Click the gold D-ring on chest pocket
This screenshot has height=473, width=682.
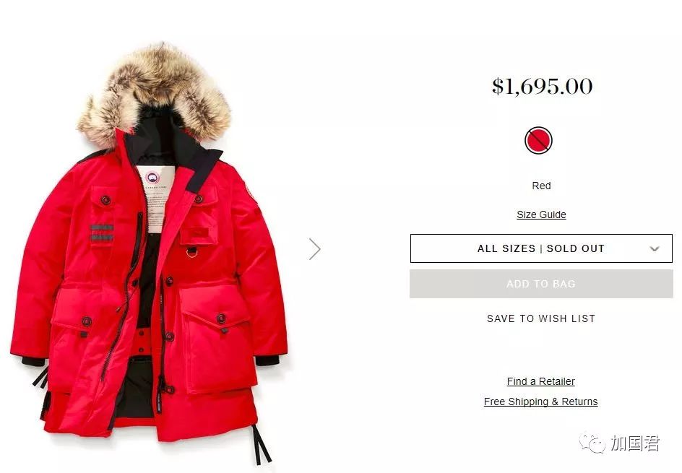(x=191, y=252)
